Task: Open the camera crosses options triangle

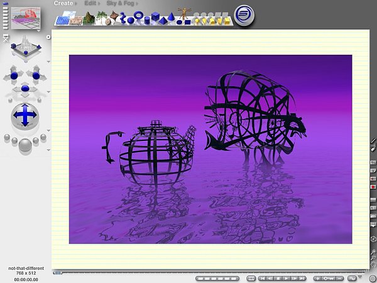Action: [48, 92]
